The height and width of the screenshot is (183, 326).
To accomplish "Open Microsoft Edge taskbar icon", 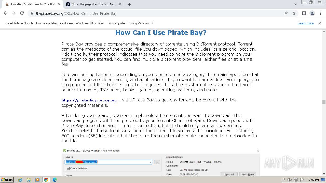I will click(55, 180).
